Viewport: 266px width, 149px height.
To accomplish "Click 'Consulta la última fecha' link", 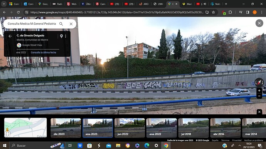I will click(x=44, y=52).
